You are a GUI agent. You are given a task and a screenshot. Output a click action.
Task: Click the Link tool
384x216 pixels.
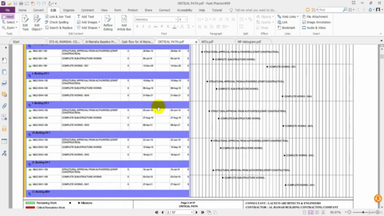(x=283, y=22)
